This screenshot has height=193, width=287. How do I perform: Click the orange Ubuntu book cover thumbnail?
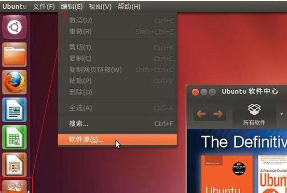227,174
